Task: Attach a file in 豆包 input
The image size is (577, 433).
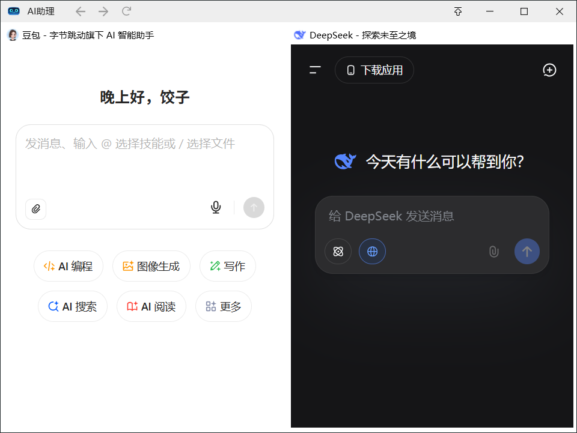Action: pos(35,209)
